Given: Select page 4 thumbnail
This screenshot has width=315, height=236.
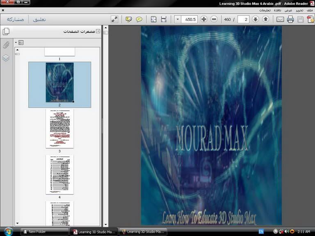Looking at the screenshot, I should pyautogui.click(x=59, y=175).
